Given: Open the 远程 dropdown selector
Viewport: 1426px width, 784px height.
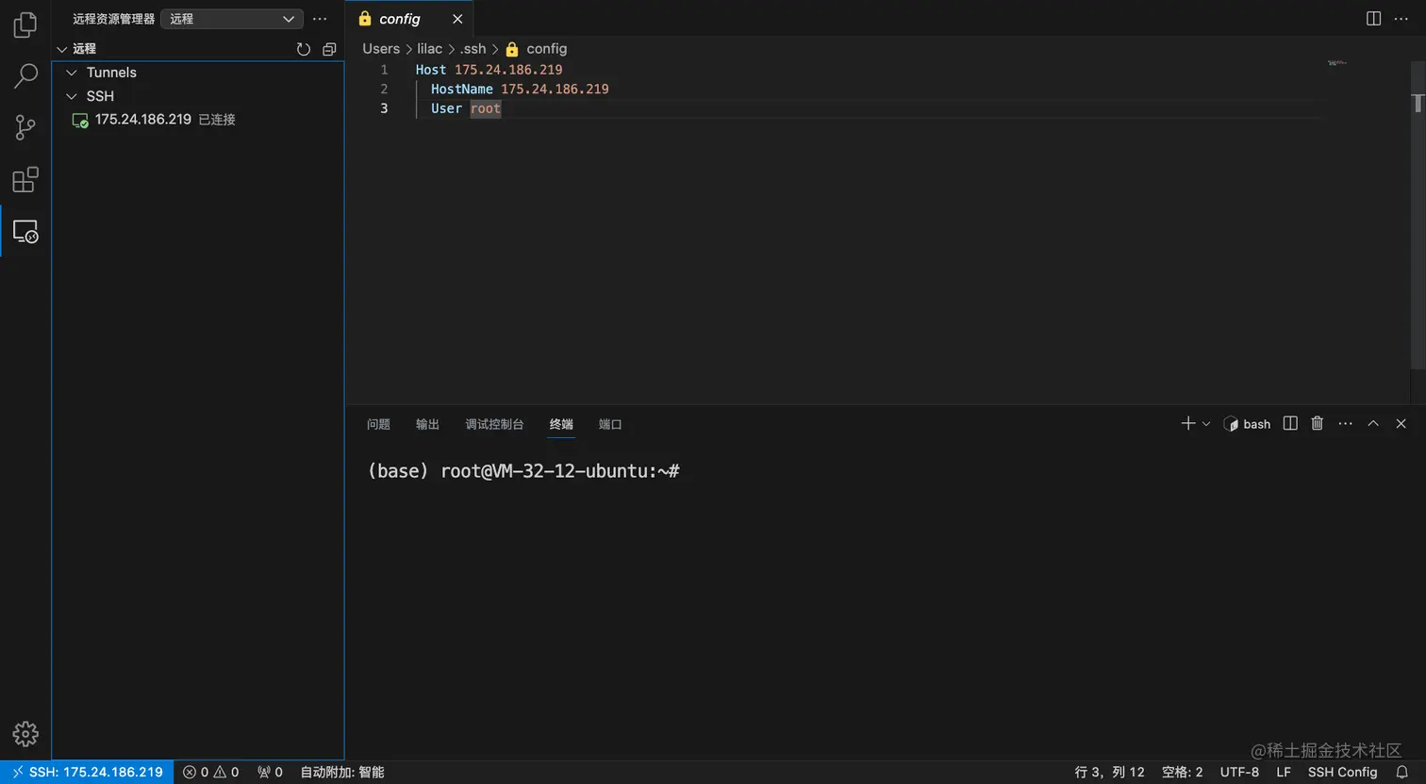Looking at the screenshot, I should (x=231, y=18).
